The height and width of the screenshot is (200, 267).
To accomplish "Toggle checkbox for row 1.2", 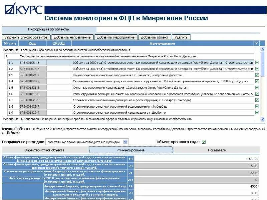I will coord(257,69).
